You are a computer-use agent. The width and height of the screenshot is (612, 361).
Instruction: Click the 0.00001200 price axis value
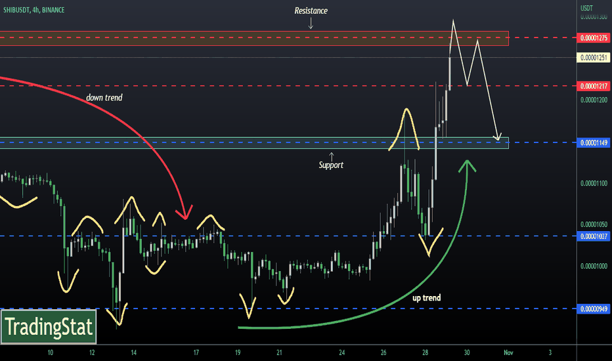[594, 100]
